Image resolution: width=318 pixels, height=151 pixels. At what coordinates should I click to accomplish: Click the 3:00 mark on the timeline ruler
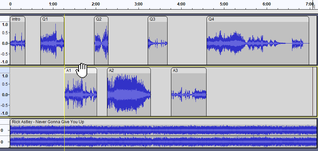pyautogui.click(x=138, y=4)
